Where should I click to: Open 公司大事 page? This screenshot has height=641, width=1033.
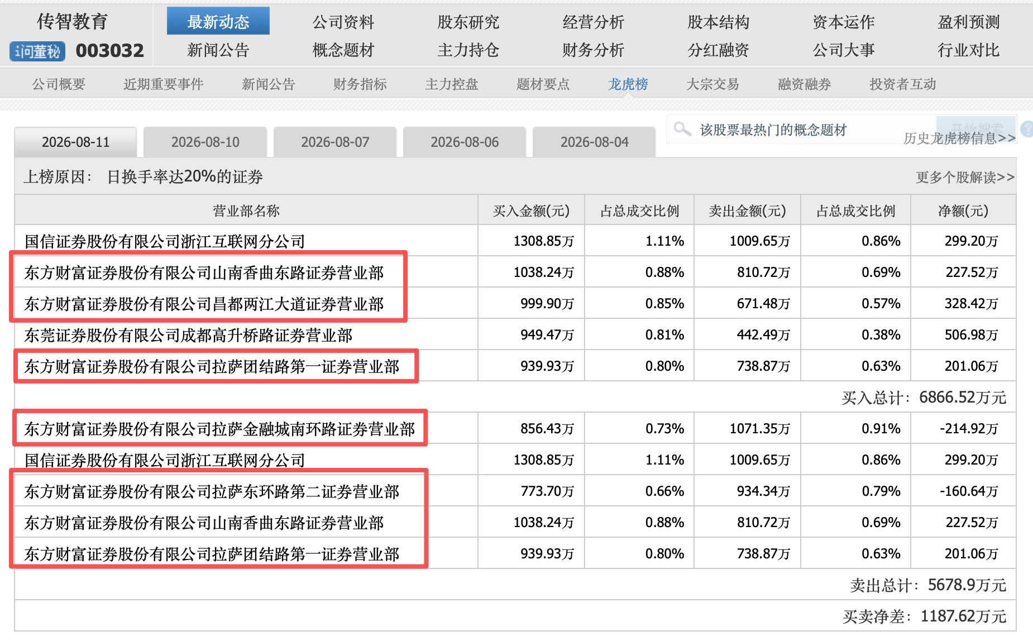(x=844, y=50)
